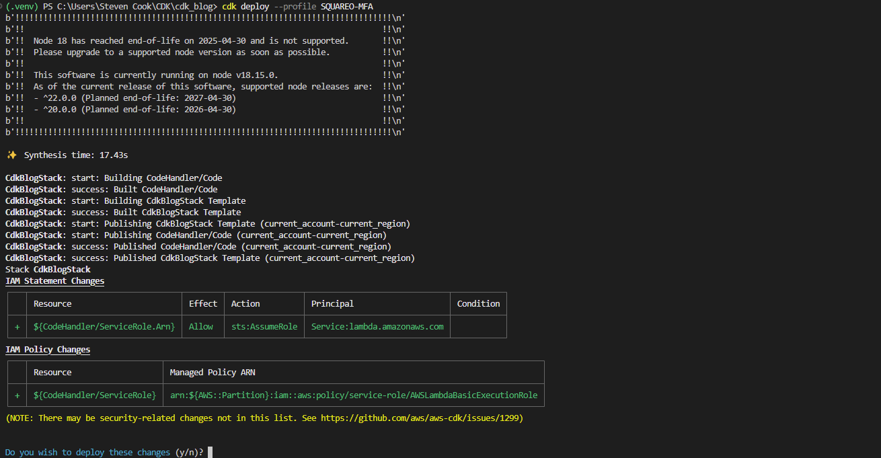
Task: Click 'Please upgrade to a supported node version'
Action: point(182,52)
